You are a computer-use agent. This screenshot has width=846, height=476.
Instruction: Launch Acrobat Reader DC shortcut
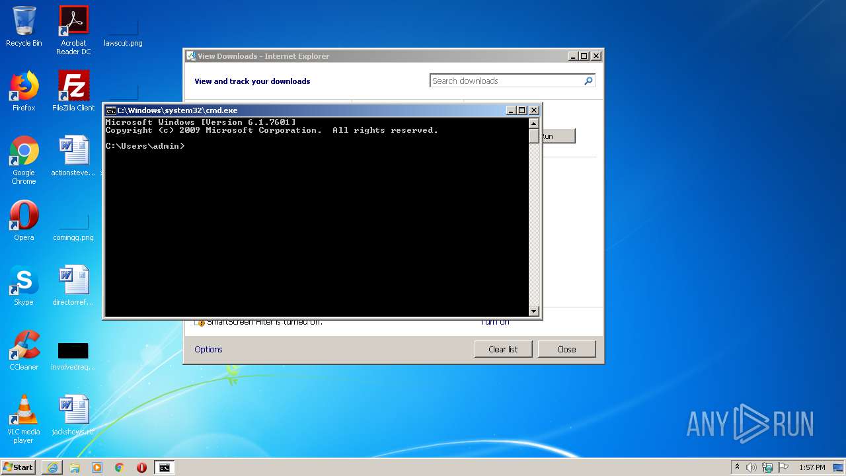[x=73, y=30]
